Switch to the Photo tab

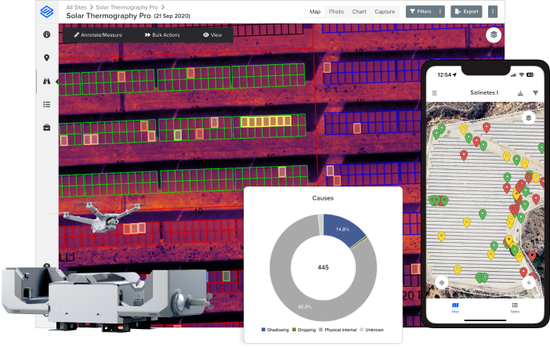coord(336,12)
